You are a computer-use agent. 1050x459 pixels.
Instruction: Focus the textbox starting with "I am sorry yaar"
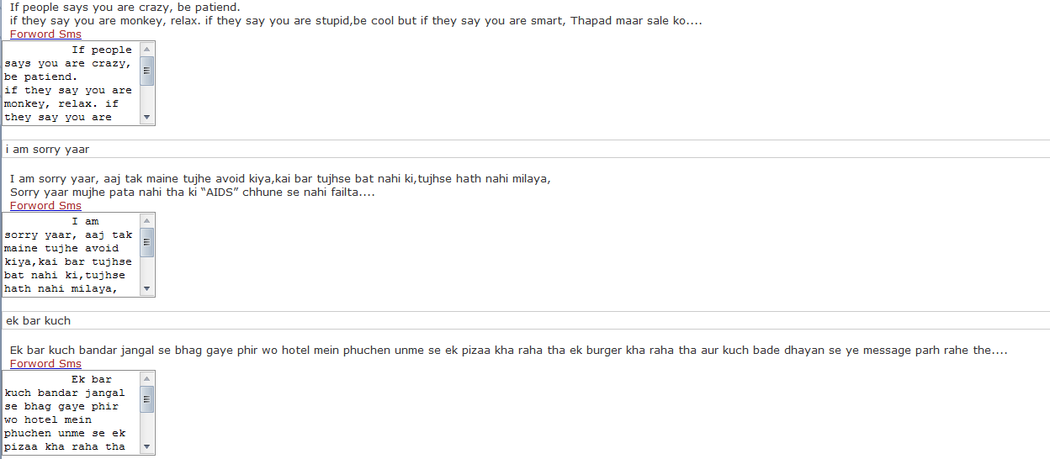point(71,256)
